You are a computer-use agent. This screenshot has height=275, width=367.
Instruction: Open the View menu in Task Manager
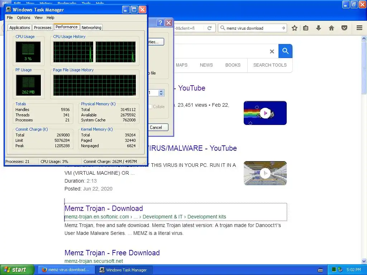38,18
